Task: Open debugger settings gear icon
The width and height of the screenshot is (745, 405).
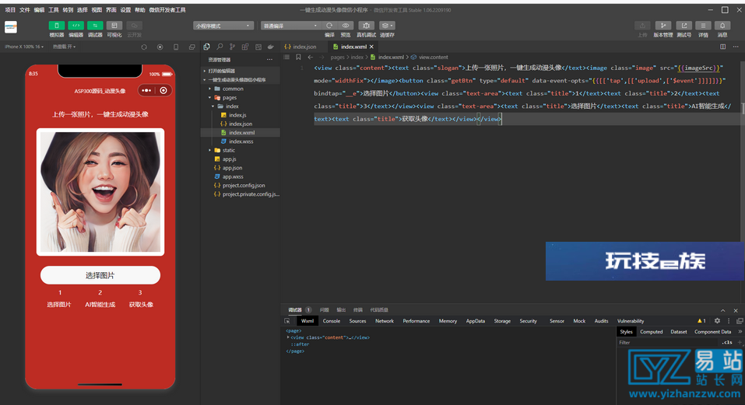Action: pos(717,321)
